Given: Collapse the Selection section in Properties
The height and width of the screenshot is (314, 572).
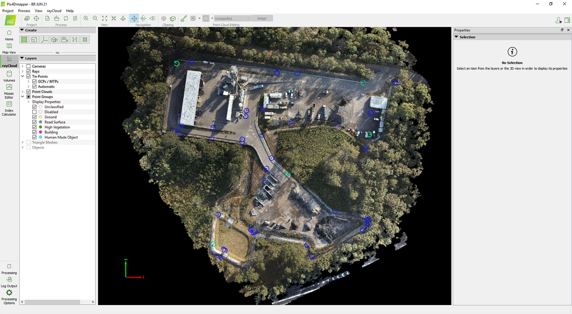Looking at the screenshot, I should click(457, 37).
